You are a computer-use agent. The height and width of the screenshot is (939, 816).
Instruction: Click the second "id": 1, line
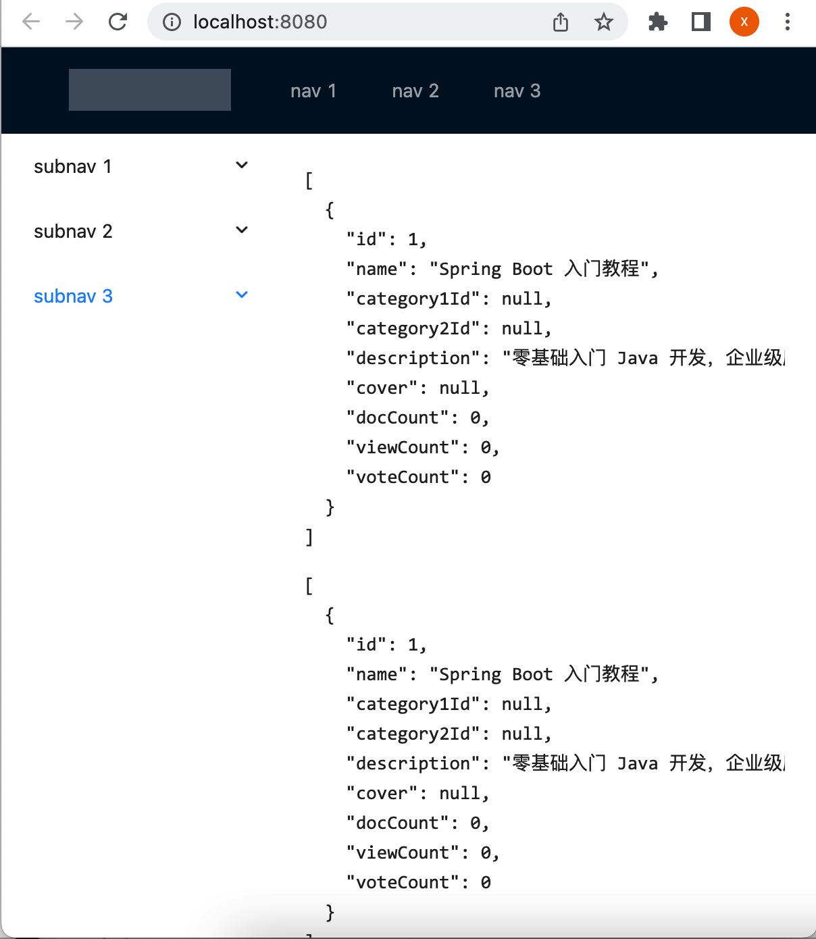pos(386,644)
